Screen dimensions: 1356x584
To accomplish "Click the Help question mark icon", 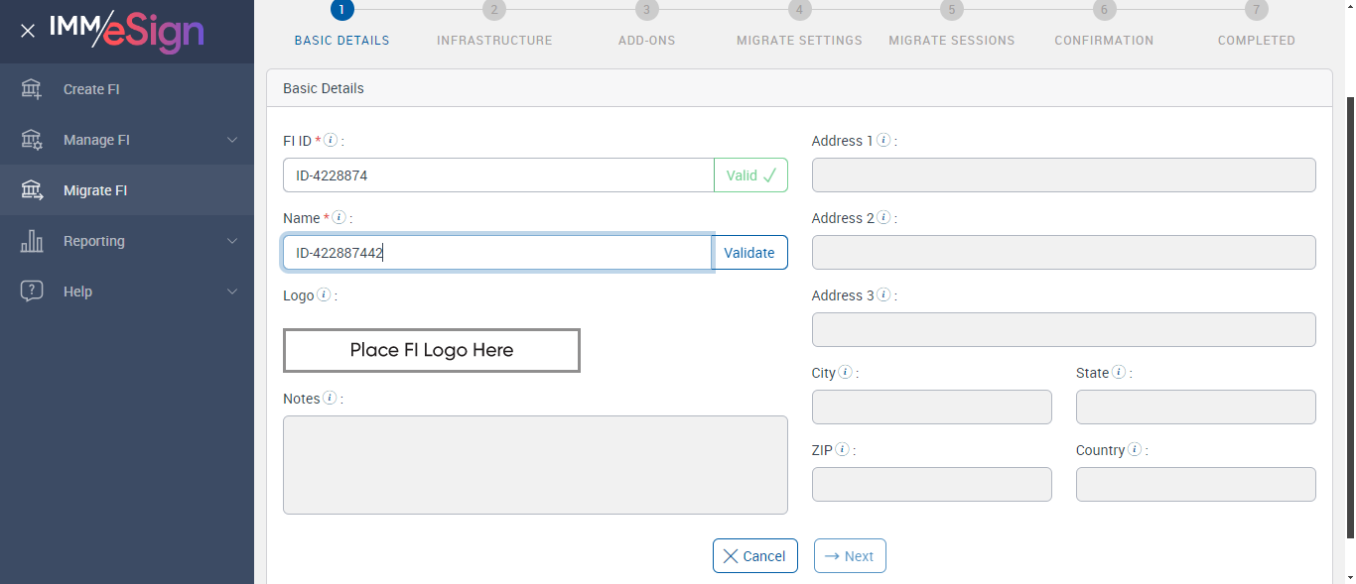I will (32, 292).
